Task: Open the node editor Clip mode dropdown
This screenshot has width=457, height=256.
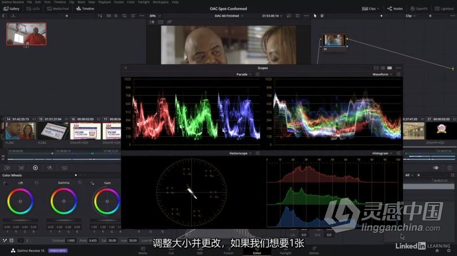Action: [410, 16]
